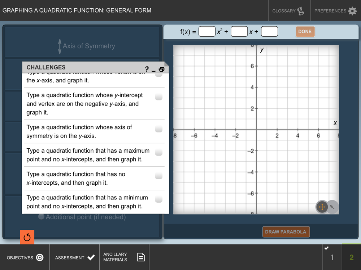Open Preferences gear icon
361x270 pixels.
pos(352,11)
